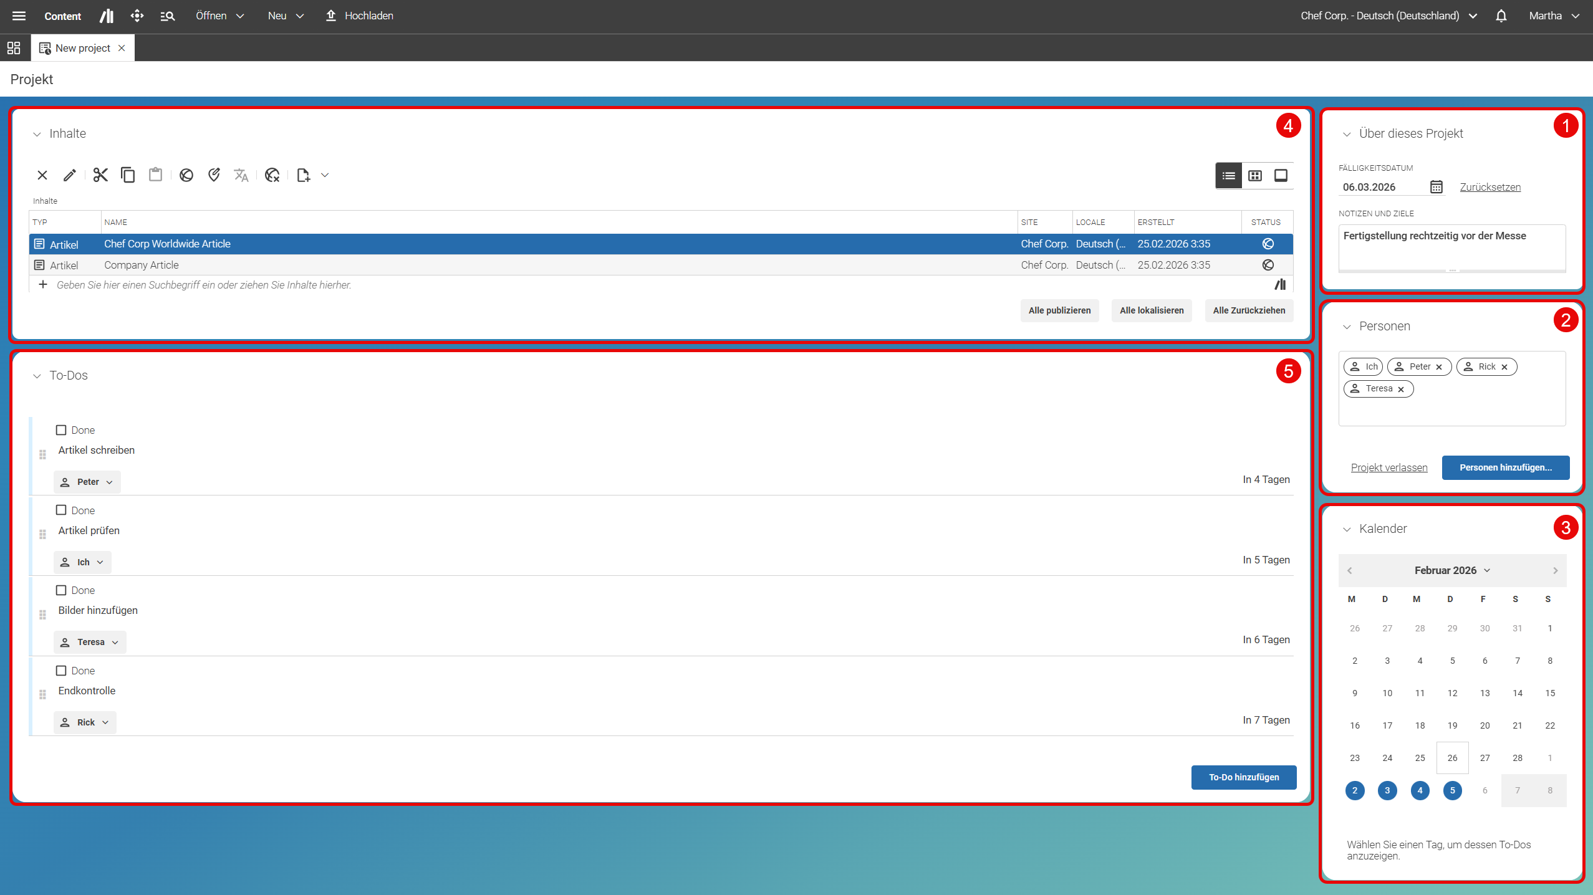Screen dimensions: 1593x895
Task: Select the Chef Corp Worldwide Article row
Action: click(661, 244)
